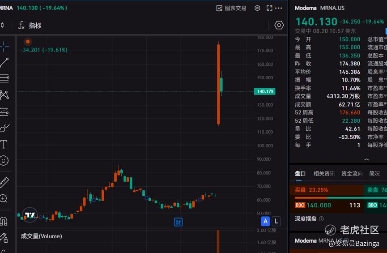Click the hexagon settings icon in the top bar
387x253 pixels.
coord(257,8)
